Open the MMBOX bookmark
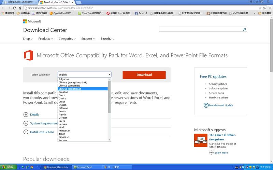The height and width of the screenshot is (170, 273). point(239,13)
